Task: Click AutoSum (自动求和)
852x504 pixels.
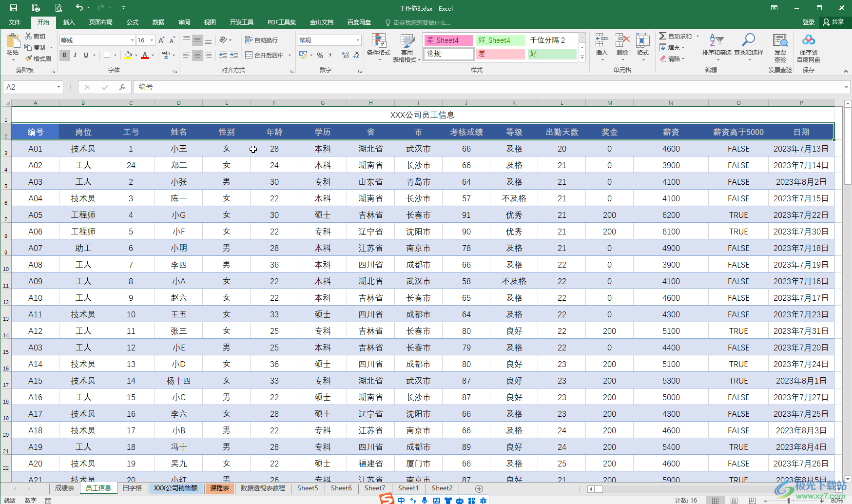Action: (x=676, y=36)
